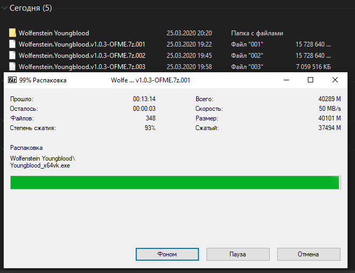Click type Файл "002"
Viewport: 355px width, 273px height.
(247, 56)
